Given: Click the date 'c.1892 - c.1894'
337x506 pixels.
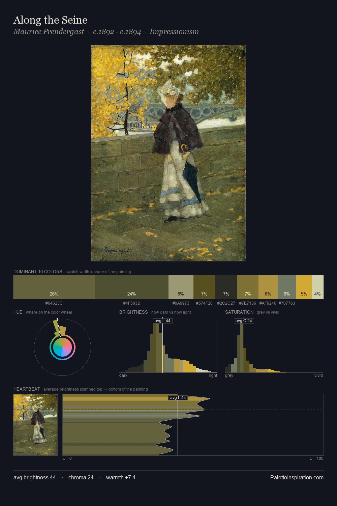Looking at the screenshot, I should coord(117,32).
